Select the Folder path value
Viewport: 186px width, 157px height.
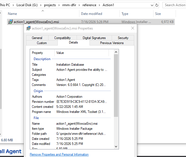[81, 134]
